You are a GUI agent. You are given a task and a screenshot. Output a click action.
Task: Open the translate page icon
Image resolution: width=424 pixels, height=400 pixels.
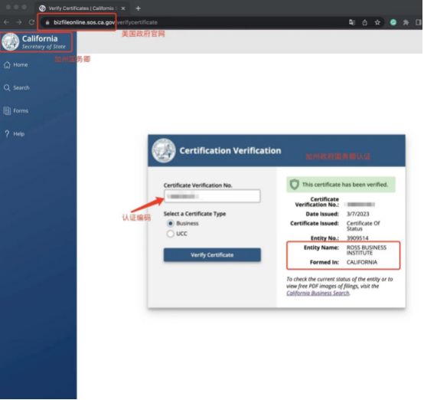pos(352,22)
